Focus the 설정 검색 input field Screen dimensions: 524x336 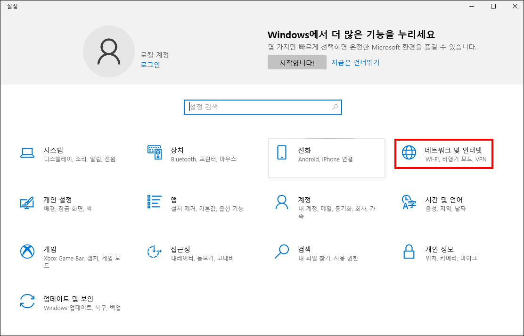262,107
